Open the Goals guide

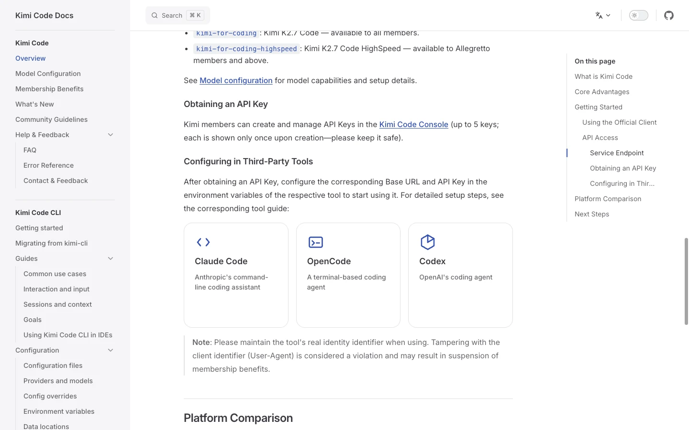(x=33, y=320)
